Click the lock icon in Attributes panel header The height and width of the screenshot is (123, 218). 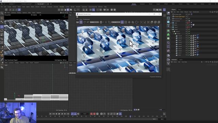point(213,62)
